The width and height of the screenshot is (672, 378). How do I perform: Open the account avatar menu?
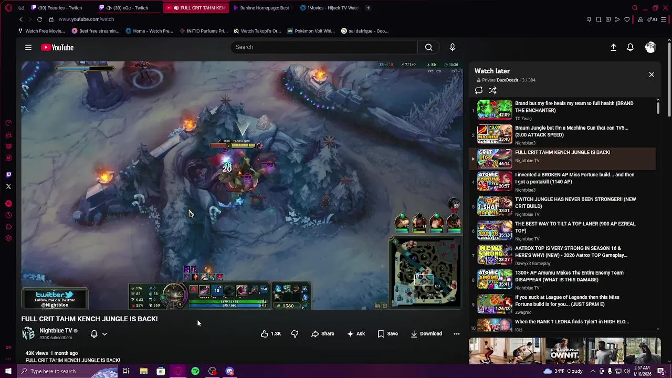point(650,47)
